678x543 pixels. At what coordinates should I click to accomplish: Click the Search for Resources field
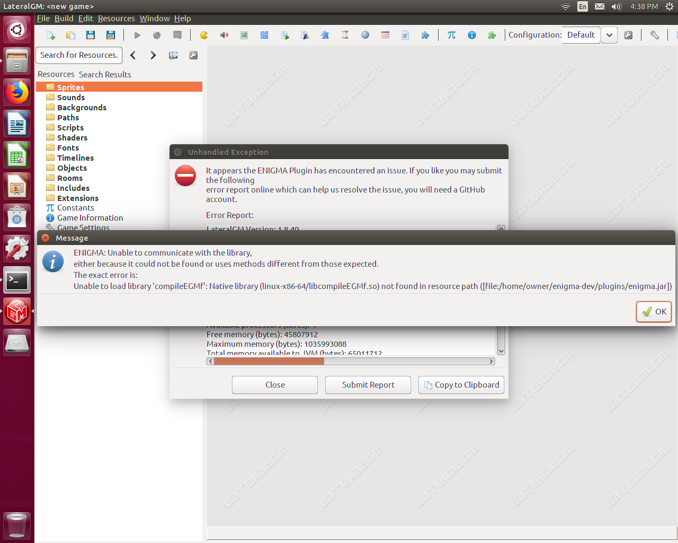(79, 55)
